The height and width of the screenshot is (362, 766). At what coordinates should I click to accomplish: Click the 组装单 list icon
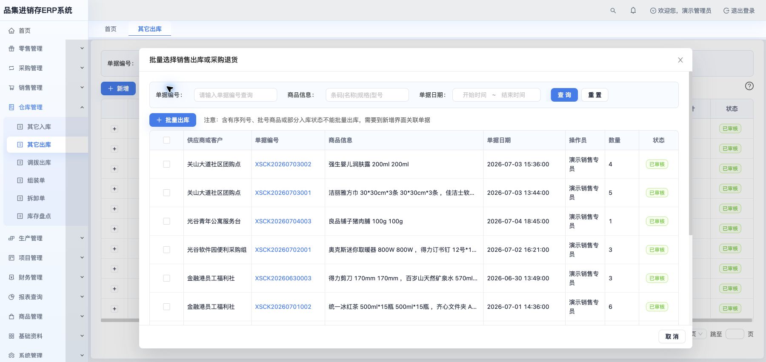pos(20,180)
